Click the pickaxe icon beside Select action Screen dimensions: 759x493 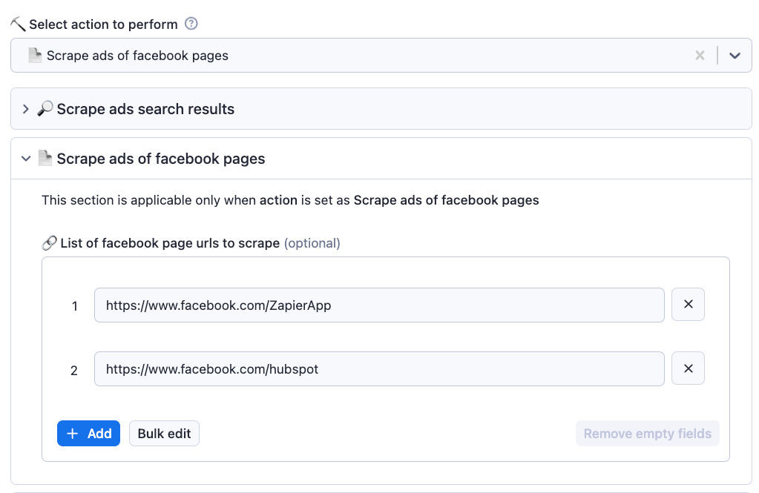pos(17,23)
